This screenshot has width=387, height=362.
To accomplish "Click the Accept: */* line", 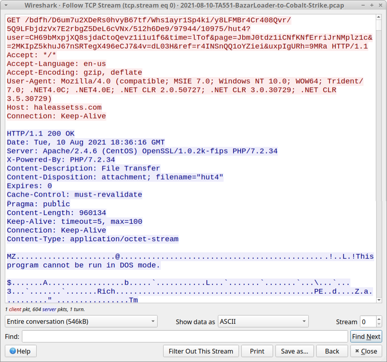I will tap(32, 55).
